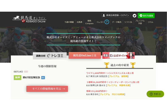Open ソフトDL menu item

pos(128,22)
